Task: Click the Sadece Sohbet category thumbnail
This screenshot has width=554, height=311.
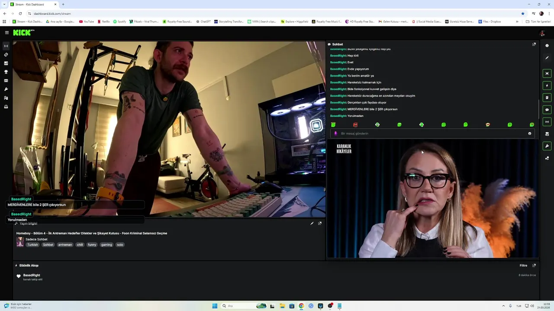Action: (x=20, y=242)
